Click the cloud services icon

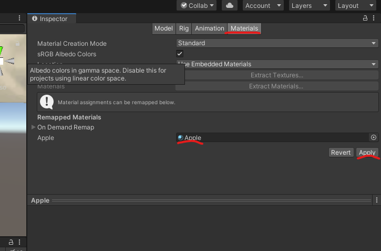pyautogui.click(x=229, y=5)
